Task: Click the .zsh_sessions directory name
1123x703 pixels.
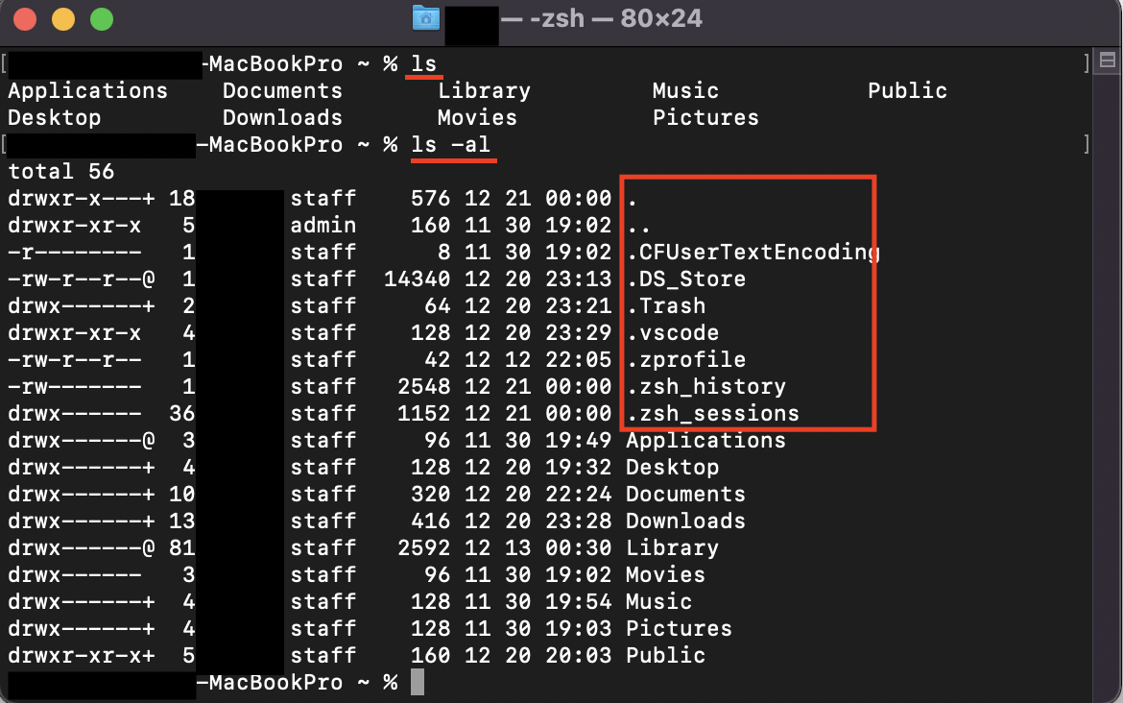Action: 712,414
